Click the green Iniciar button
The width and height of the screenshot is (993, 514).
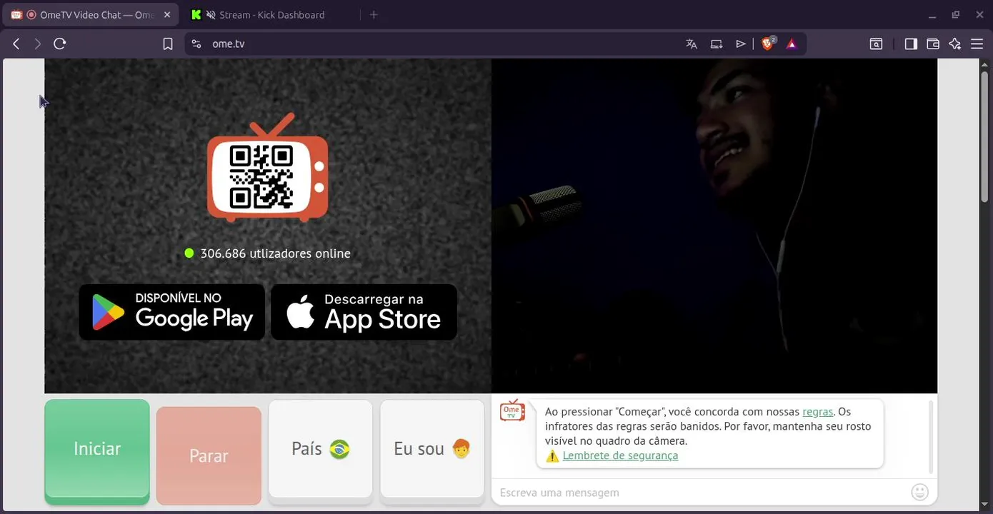point(97,448)
